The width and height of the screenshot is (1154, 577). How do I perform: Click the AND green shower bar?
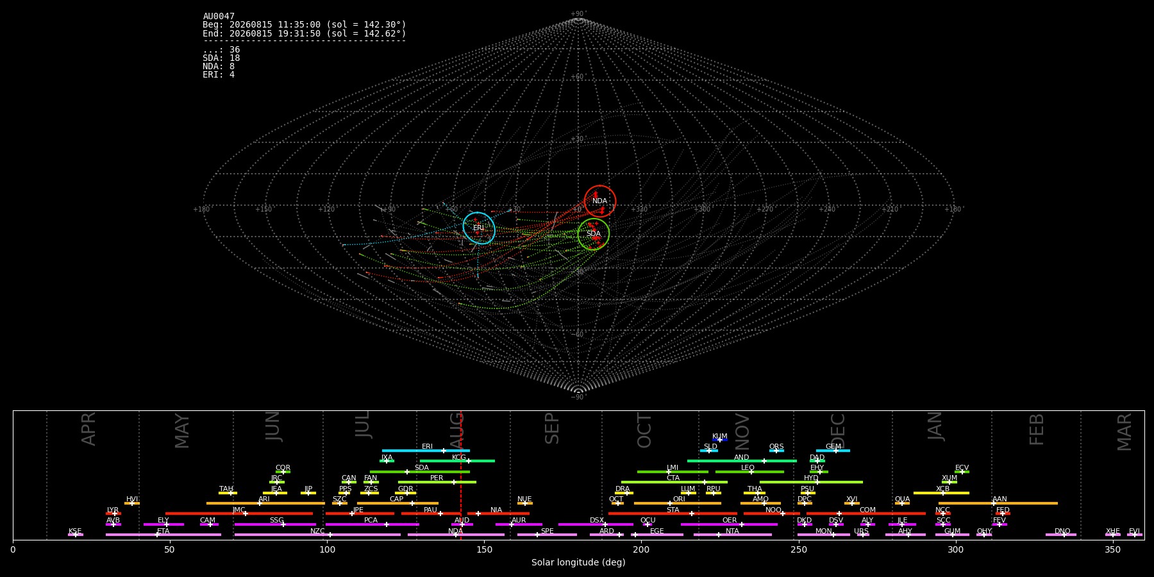point(742,461)
